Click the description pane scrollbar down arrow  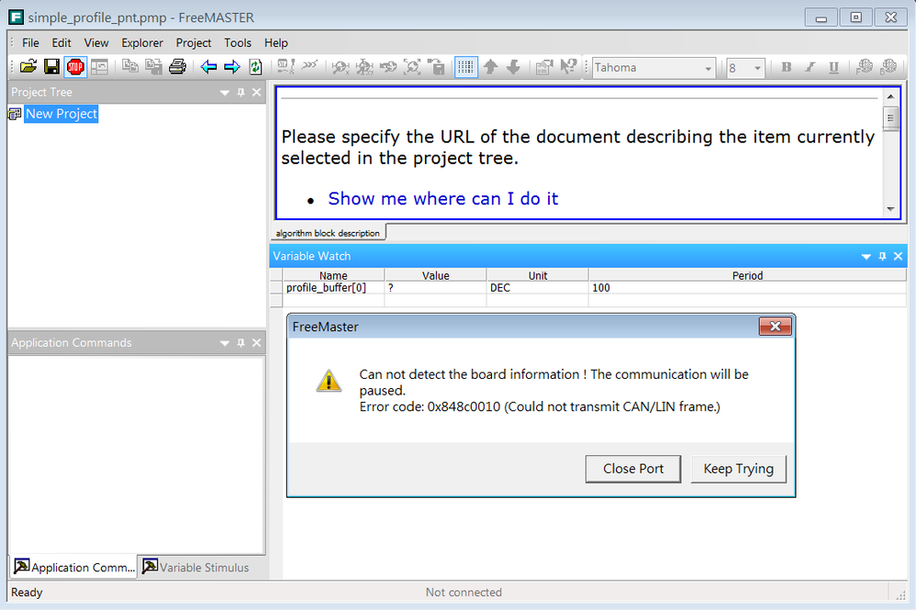[890, 209]
